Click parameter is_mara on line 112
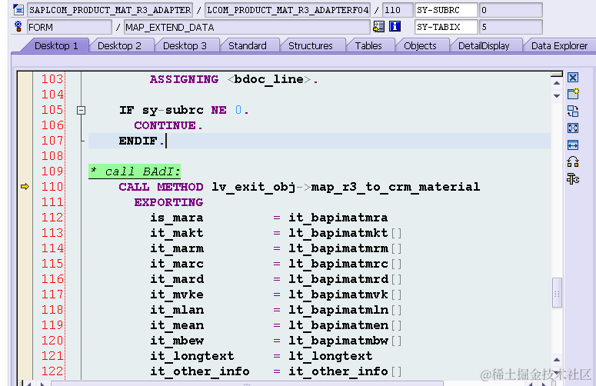Image resolution: width=596 pixels, height=386 pixels. pyautogui.click(x=176, y=218)
